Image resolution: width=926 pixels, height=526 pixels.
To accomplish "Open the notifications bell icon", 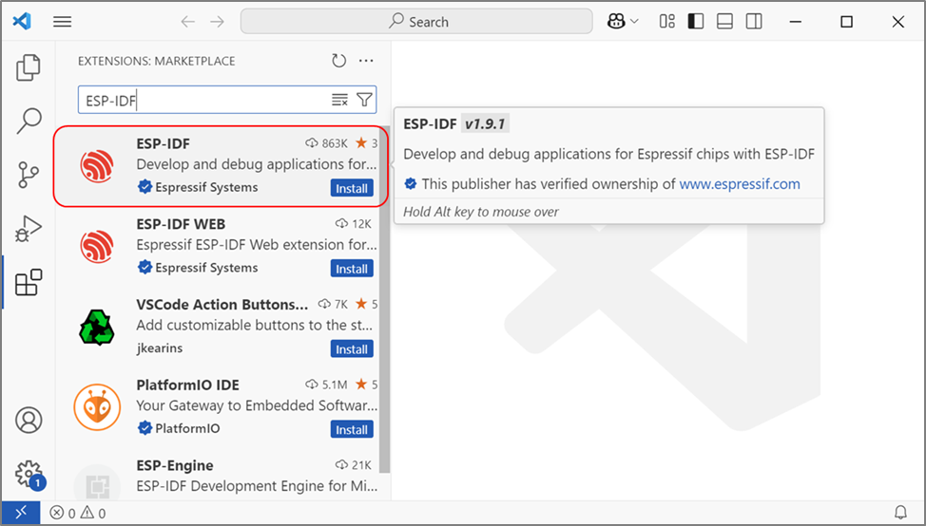I will (x=900, y=512).
